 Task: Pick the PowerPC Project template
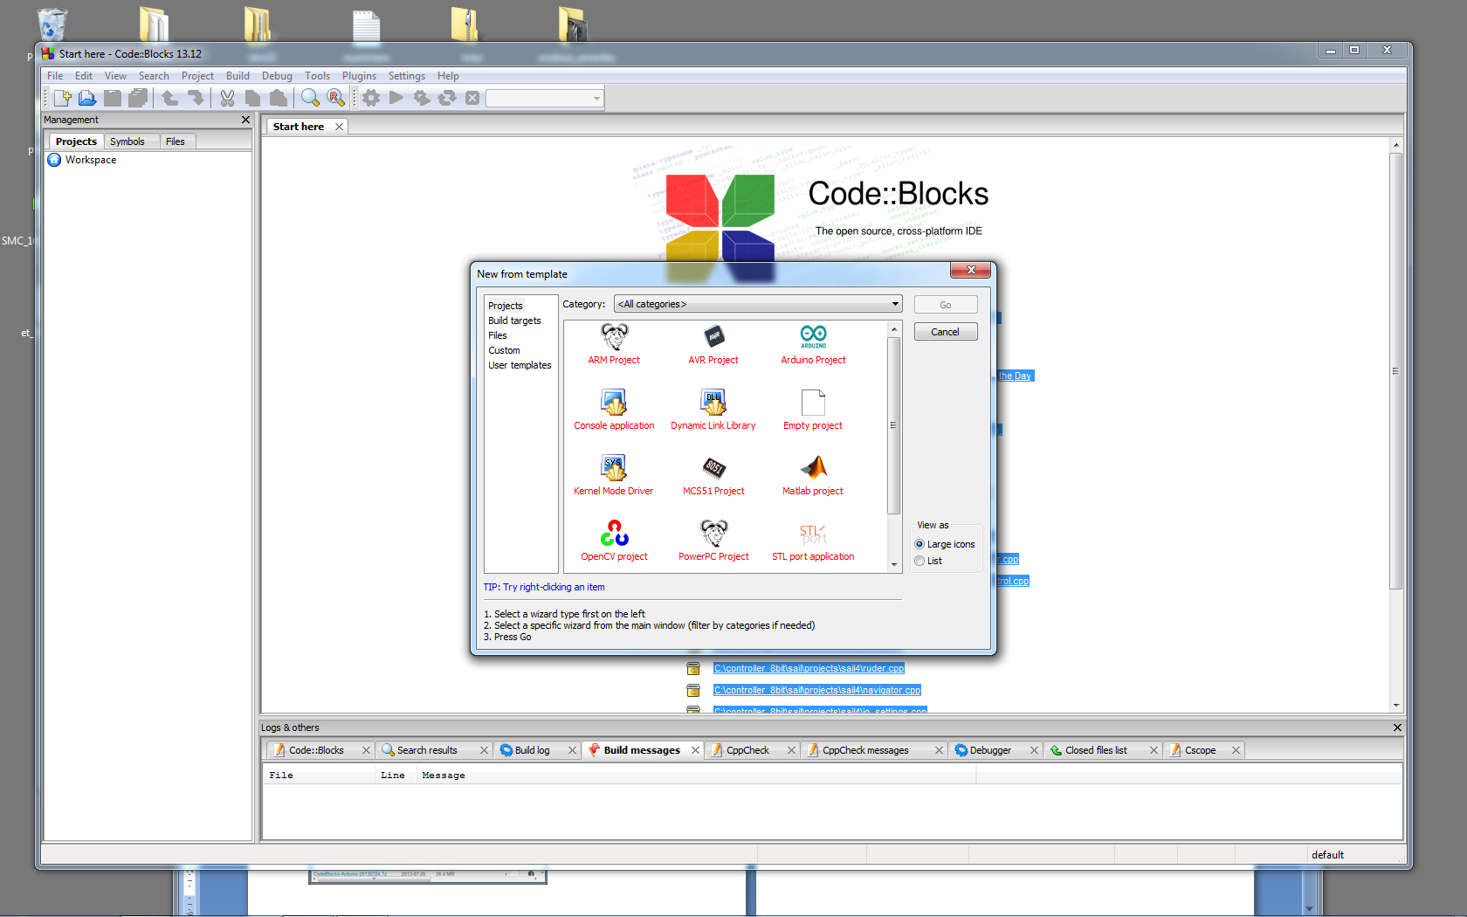713,541
